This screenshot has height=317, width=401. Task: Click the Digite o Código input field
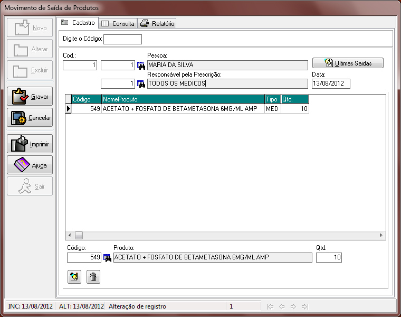tap(122, 39)
